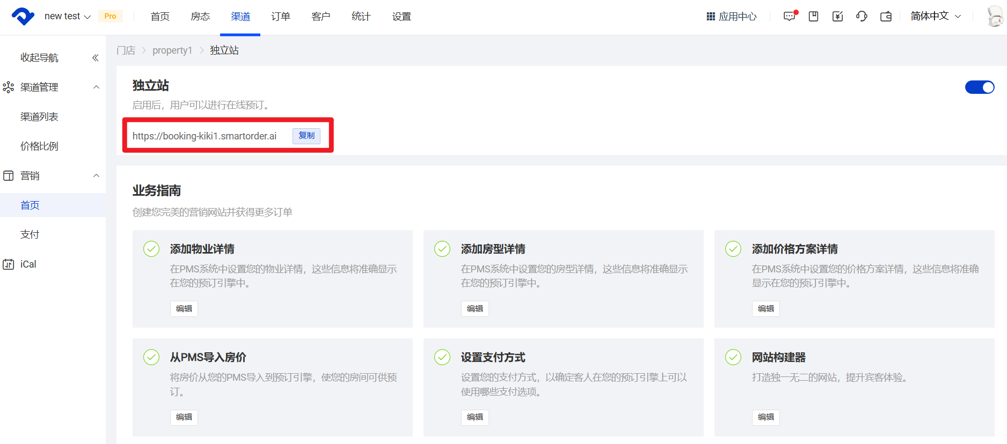
Task: Open the messages icon with red dot
Action: tap(790, 16)
